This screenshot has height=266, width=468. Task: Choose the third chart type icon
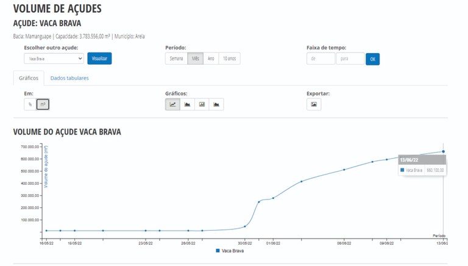[x=202, y=104]
